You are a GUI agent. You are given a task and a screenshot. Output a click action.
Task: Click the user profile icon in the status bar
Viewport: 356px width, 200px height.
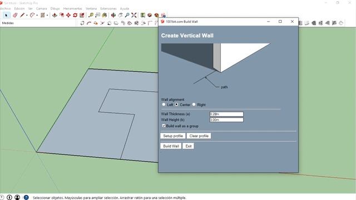(x=17, y=197)
